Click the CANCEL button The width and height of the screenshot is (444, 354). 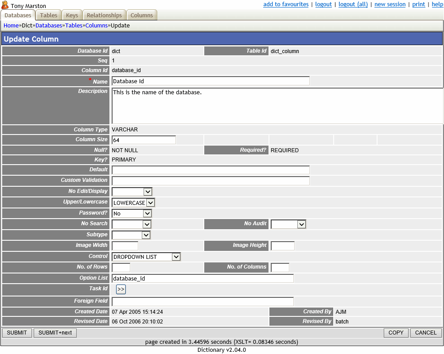pyautogui.click(x=425, y=332)
